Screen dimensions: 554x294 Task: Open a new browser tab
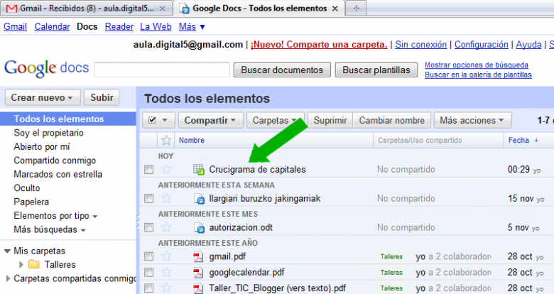point(356,8)
